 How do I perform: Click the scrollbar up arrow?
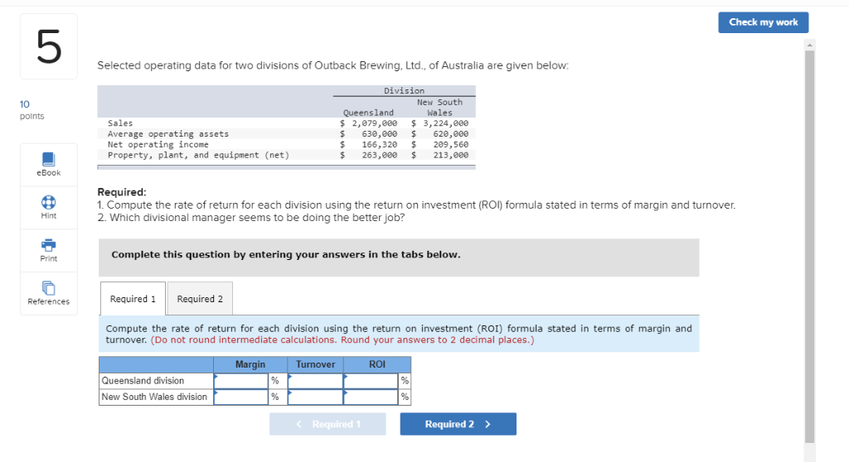[809, 45]
